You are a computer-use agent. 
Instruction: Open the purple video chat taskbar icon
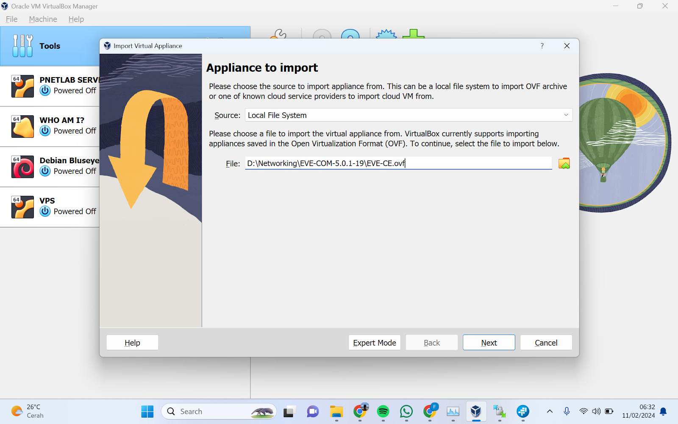point(313,411)
